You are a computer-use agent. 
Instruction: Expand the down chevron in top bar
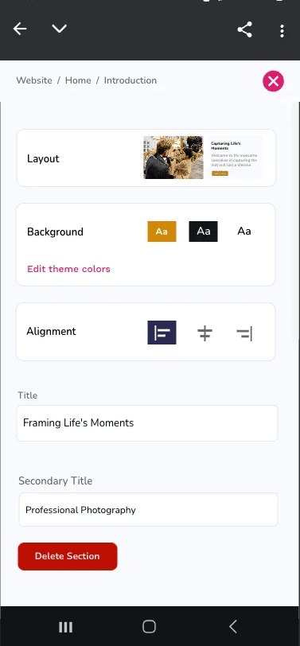click(x=60, y=29)
